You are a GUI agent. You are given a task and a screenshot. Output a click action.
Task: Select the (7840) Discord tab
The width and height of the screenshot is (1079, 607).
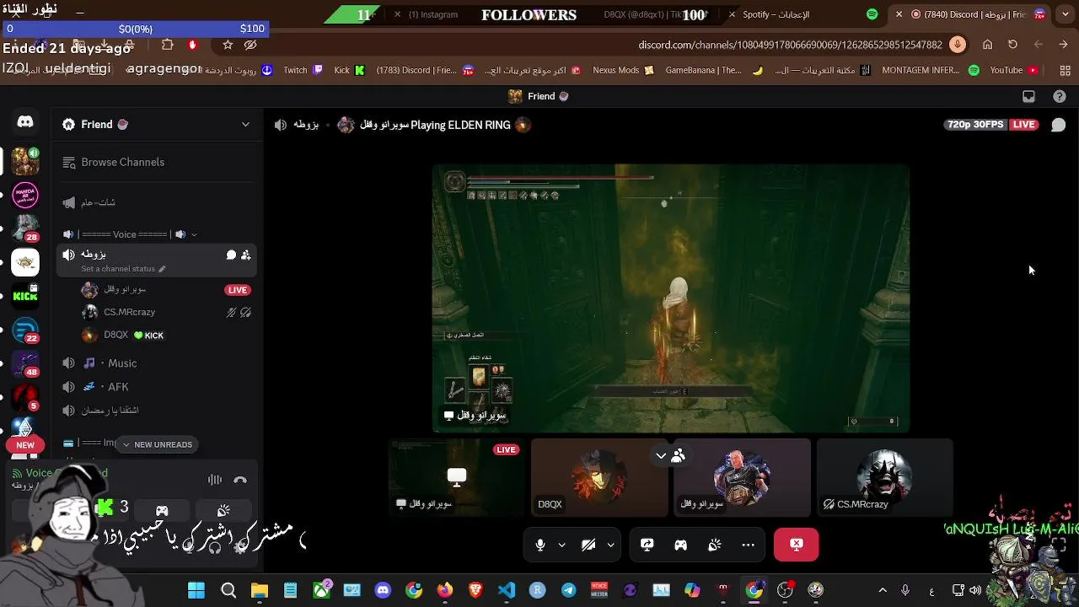(x=969, y=14)
